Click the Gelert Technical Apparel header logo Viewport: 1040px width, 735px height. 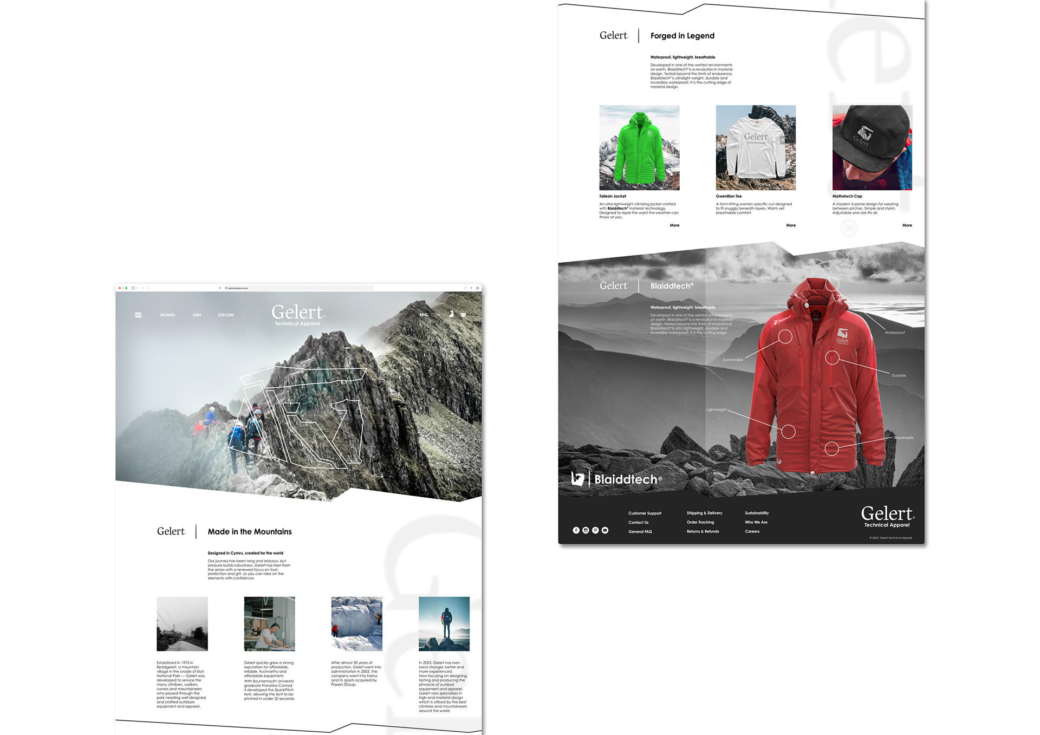298,315
